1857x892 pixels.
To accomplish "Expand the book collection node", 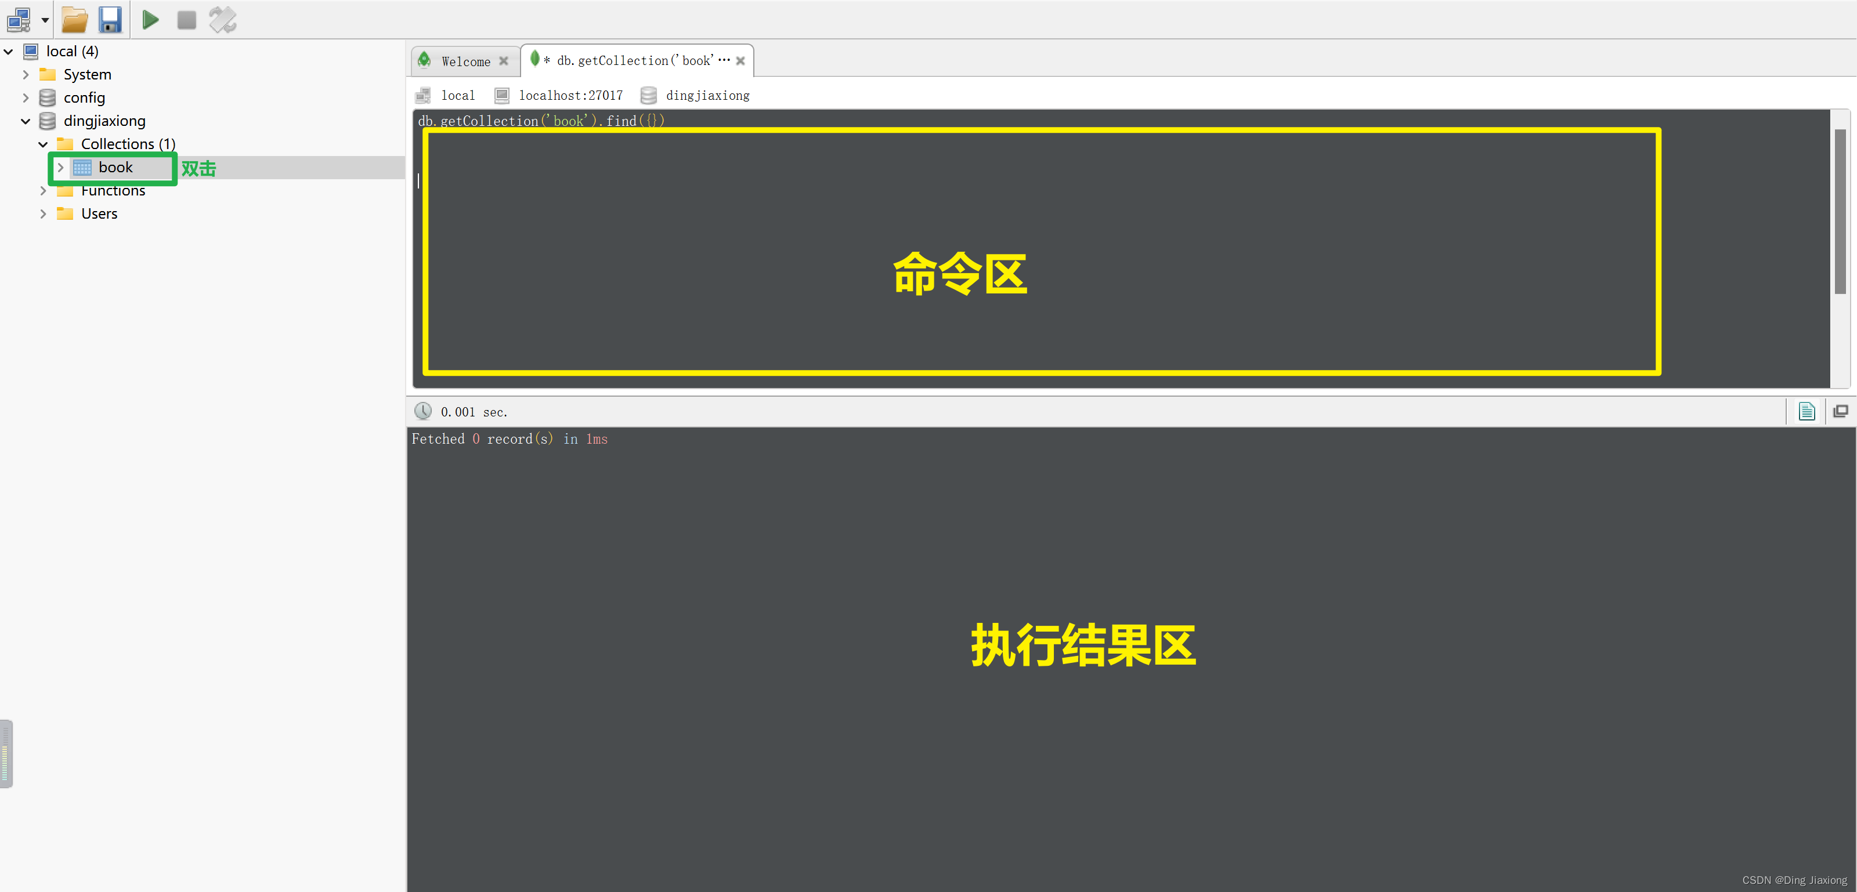I will (x=60, y=167).
